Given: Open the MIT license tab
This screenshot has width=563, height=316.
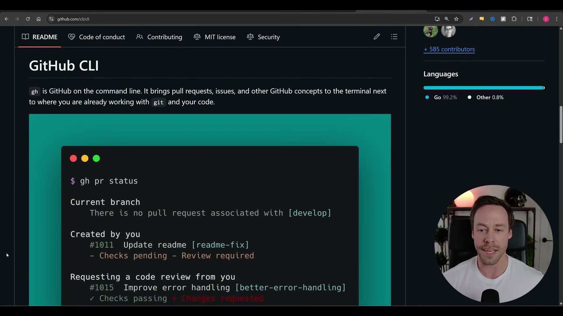Looking at the screenshot, I should [215, 37].
